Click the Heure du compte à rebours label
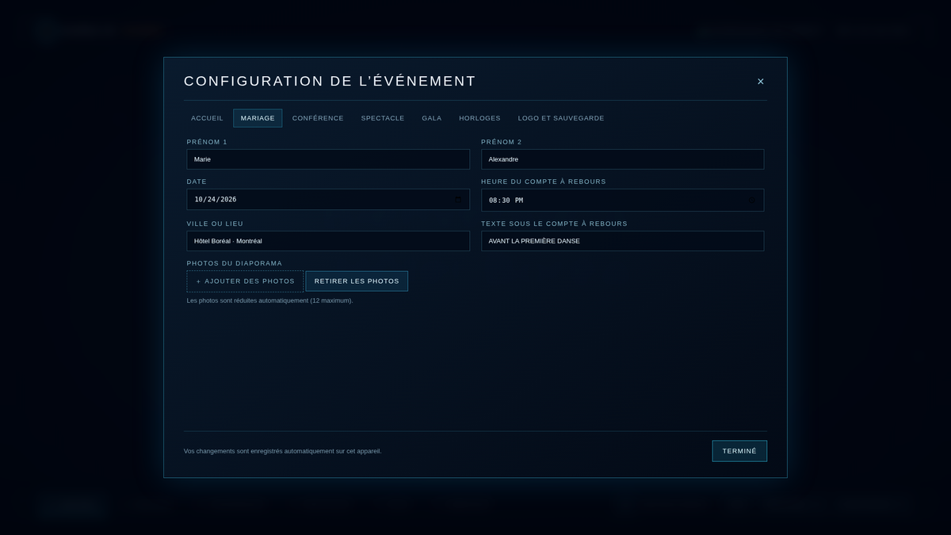Viewport: 951px width, 535px height. [x=544, y=182]
